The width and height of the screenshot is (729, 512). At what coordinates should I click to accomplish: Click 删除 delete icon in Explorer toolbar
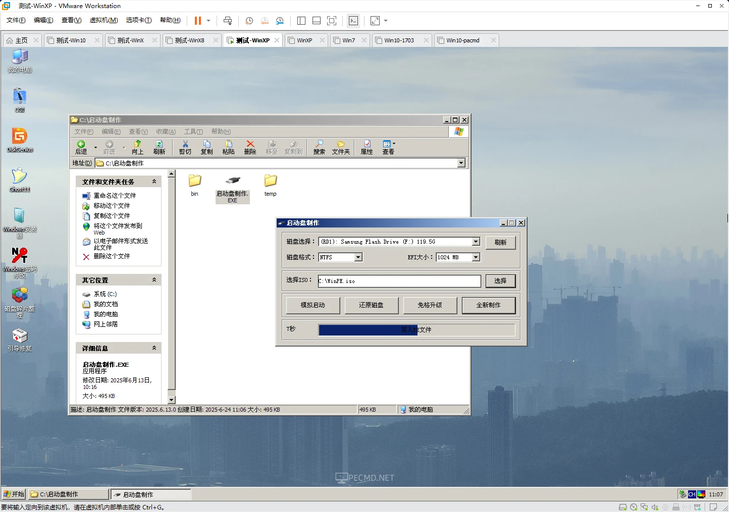[x=250, y=147]
